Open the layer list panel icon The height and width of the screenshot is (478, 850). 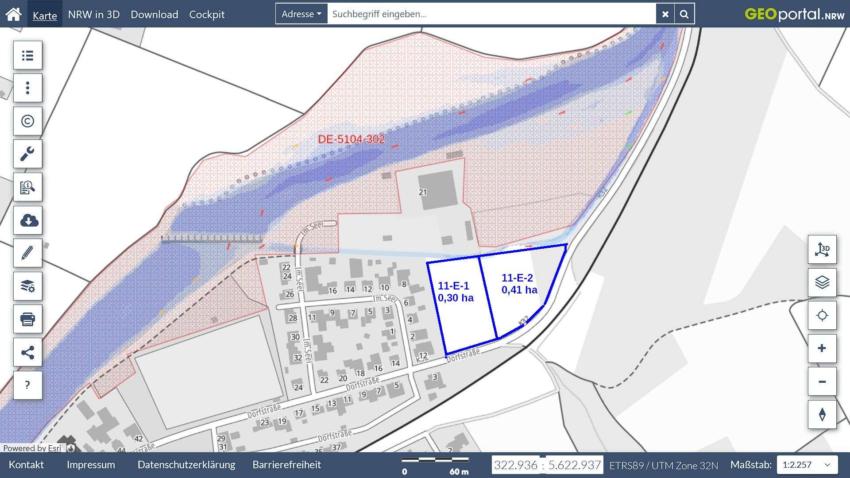tap(28, 55)
